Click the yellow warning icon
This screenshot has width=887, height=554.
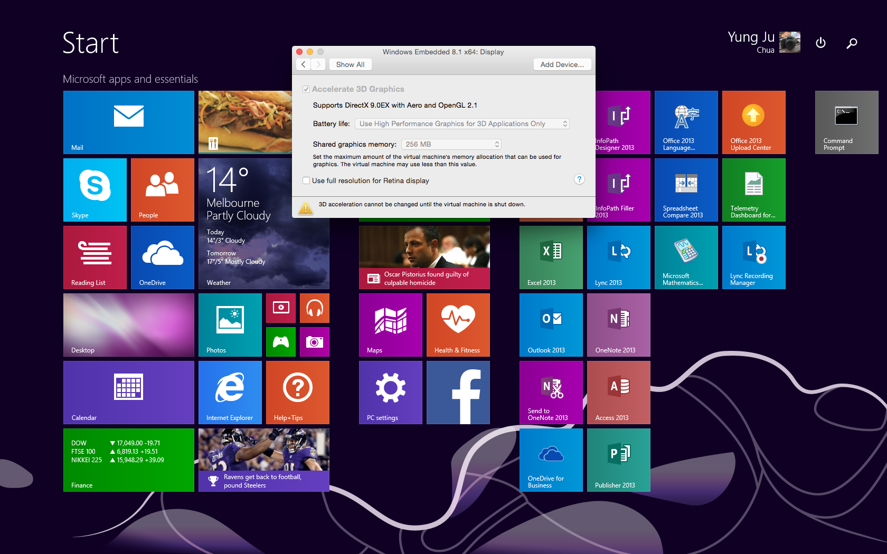[x=306, y=208]
